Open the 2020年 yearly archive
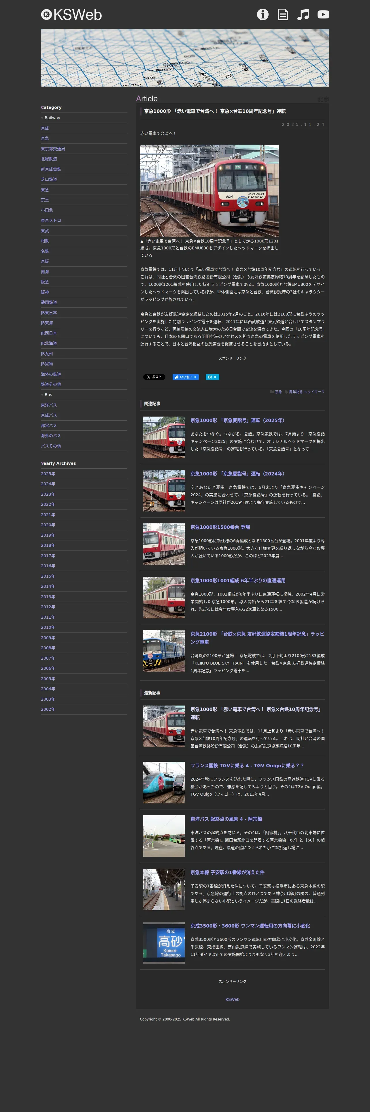The image size is (370, 1112). tap(48, 525)
